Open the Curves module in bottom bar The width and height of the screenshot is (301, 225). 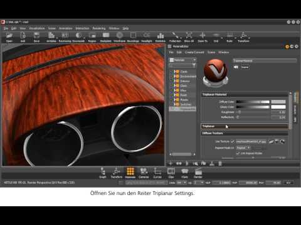157,173
